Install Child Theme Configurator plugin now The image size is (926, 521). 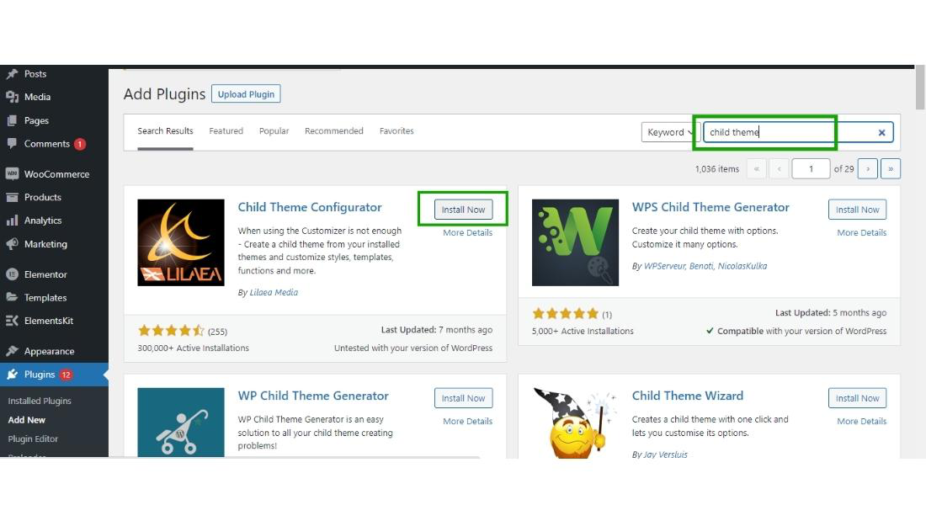click(463, 210)
